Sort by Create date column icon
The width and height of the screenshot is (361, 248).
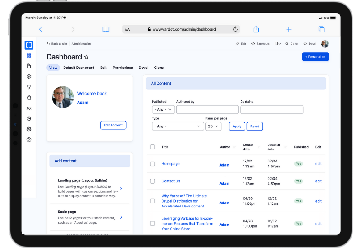(x=259, y=147)
